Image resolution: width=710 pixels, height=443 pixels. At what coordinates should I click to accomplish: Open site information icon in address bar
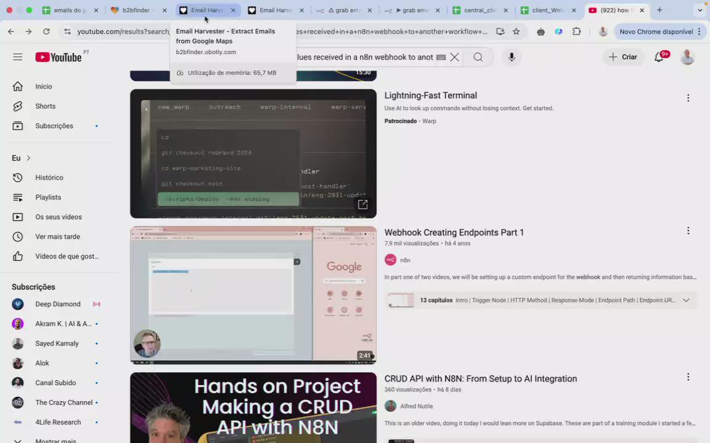(67, 31)
